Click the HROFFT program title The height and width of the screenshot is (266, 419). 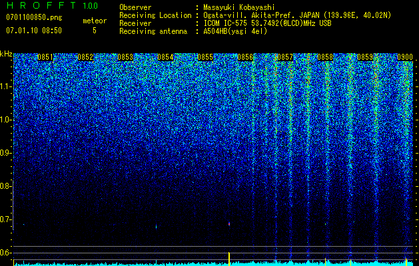click(41, 5)
